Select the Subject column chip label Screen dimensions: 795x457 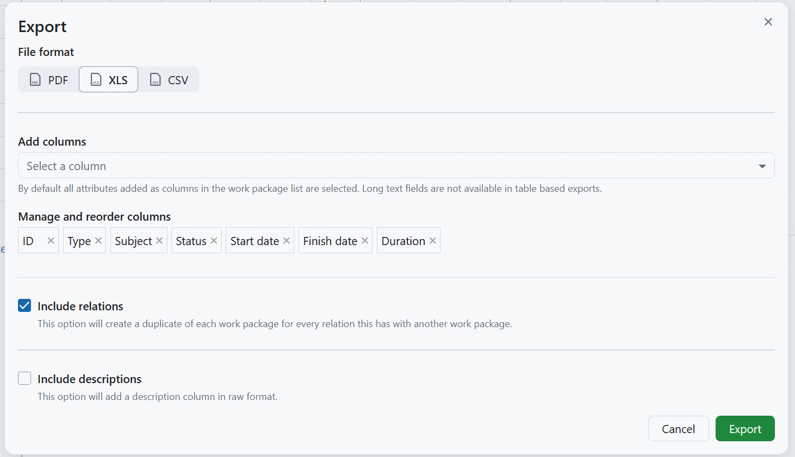point(133,241)
